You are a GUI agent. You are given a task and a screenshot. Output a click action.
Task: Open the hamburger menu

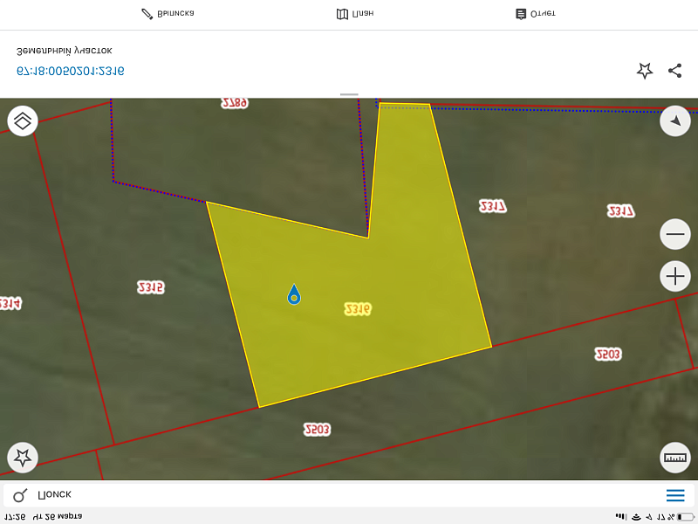[x=674, y=495]
